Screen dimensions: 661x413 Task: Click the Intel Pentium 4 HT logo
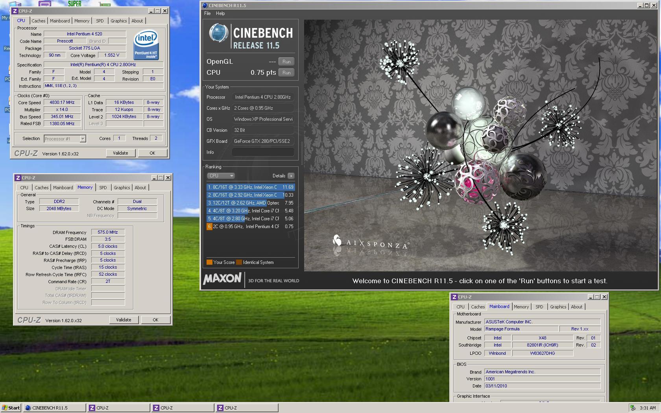[x=146, y=45]
